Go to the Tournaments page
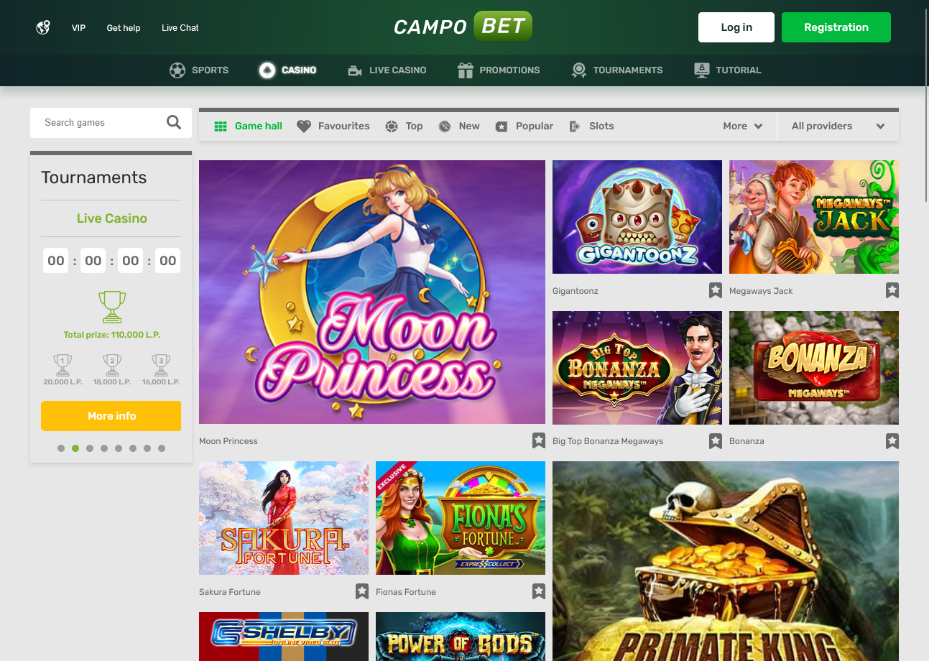This screenshot has width=929, height=661. 617,70
